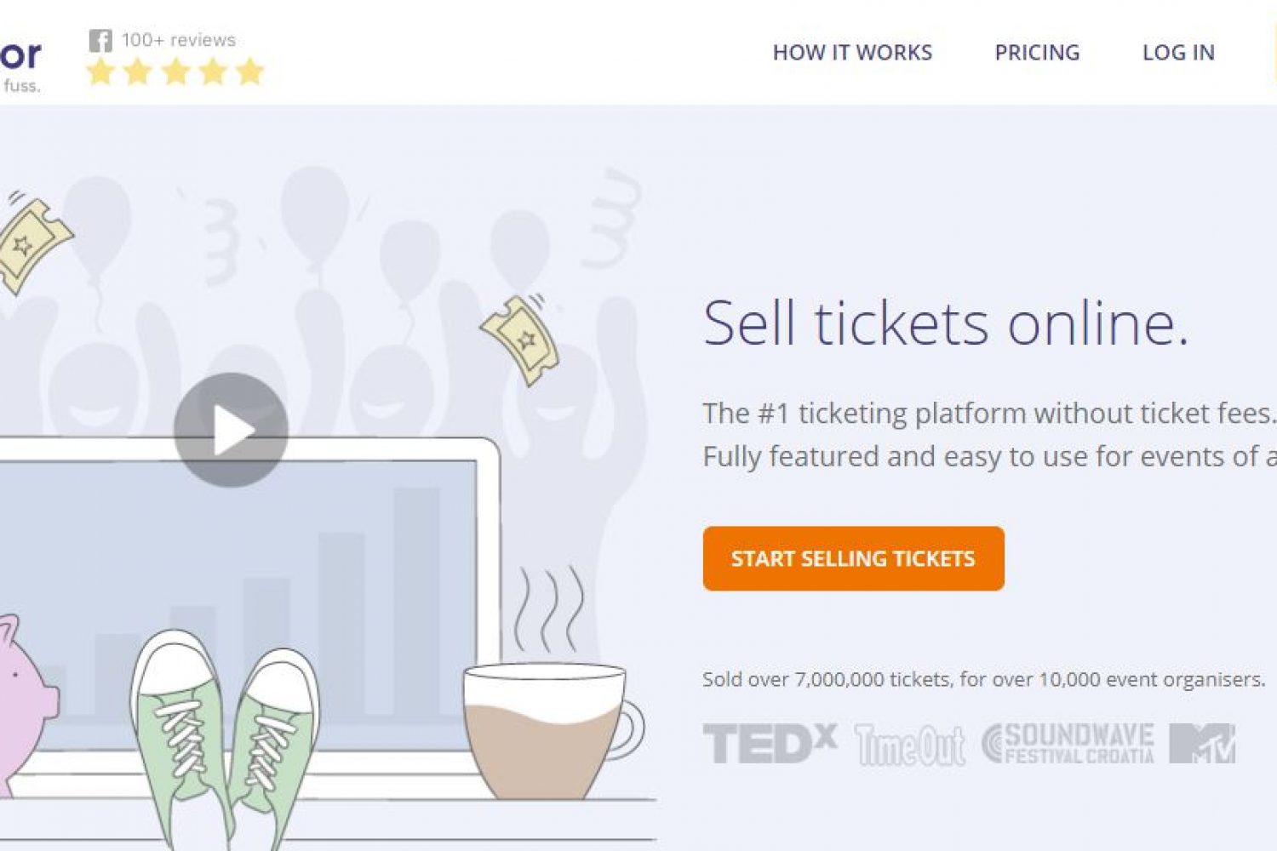
Task: Click the TEDx logo
Action: (x=770, y=744)
